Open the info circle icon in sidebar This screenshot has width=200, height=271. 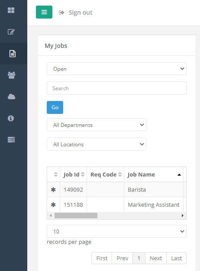(x=11, y=118)
